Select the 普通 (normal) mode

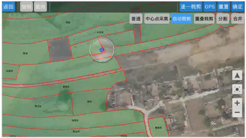click(136, 19)
